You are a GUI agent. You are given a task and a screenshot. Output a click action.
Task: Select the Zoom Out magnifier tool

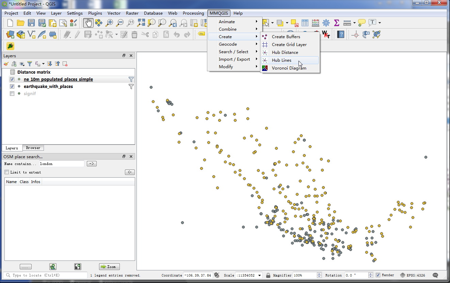pos(120,23)
